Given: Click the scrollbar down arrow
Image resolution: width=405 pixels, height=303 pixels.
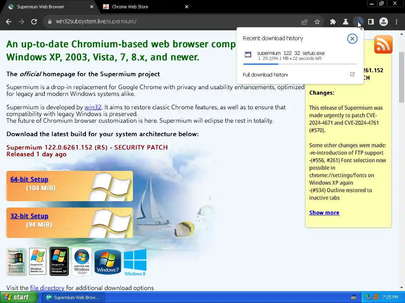Looking at the screenshot, I should 401,288.
